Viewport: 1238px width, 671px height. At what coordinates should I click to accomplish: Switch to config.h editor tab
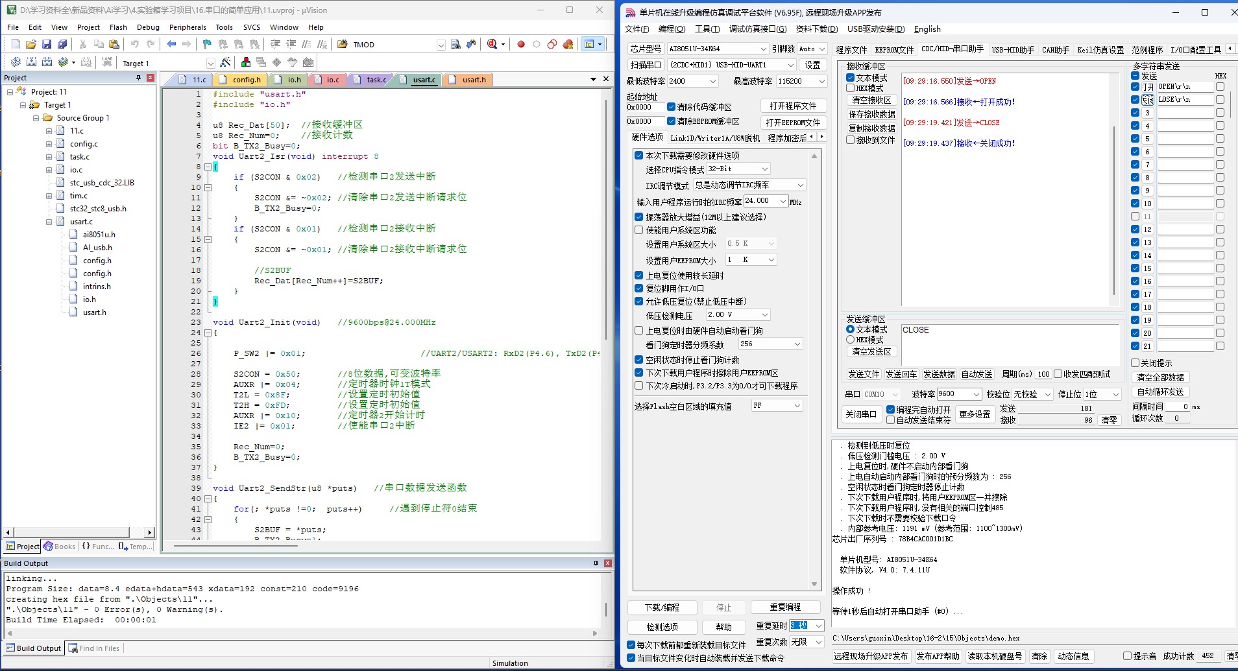[241, 80]
